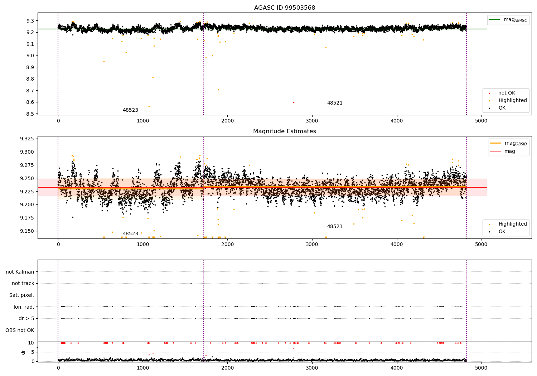
Task: Click 48523 label in Magnitude Estimates plot
Action: pyautogui.click(x=130, y=234)
